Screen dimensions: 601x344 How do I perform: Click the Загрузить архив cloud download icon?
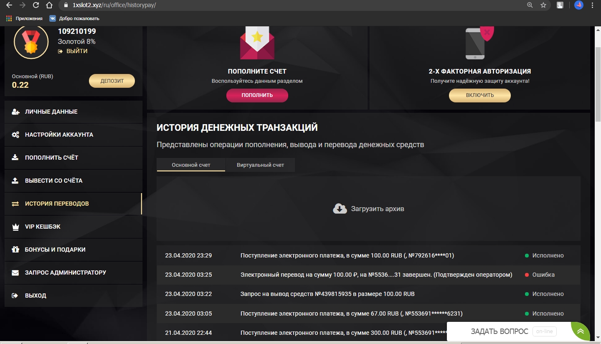pos(339,208)
